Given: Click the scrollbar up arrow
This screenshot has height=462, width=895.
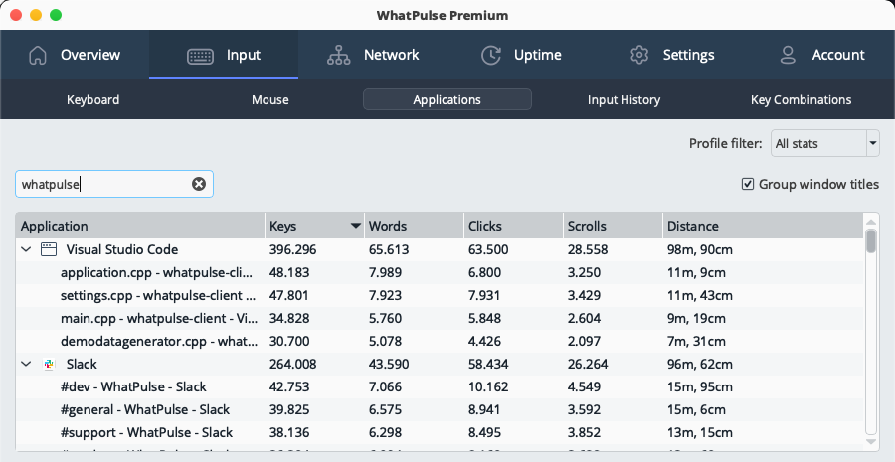Looking at the screenshot, I should (x=870, y=222).
